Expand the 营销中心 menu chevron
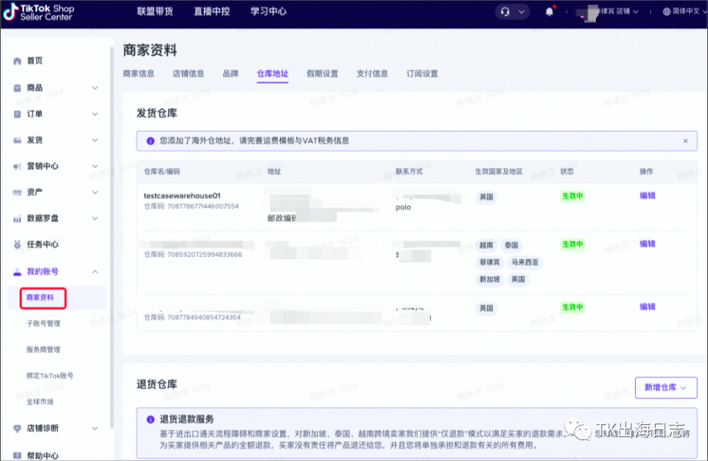708x461 pixels. [95, 166]
